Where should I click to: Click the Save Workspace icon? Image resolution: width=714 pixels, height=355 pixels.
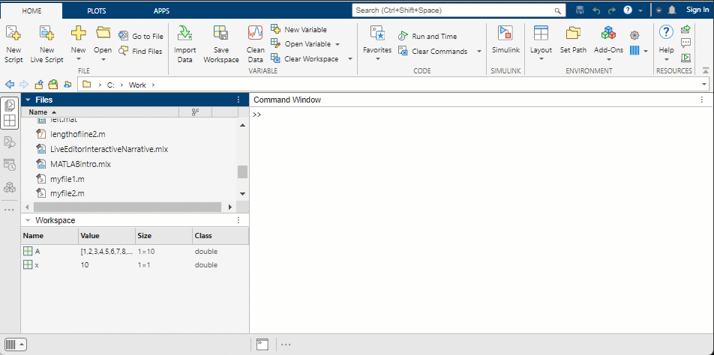click(x=220, y=34)
